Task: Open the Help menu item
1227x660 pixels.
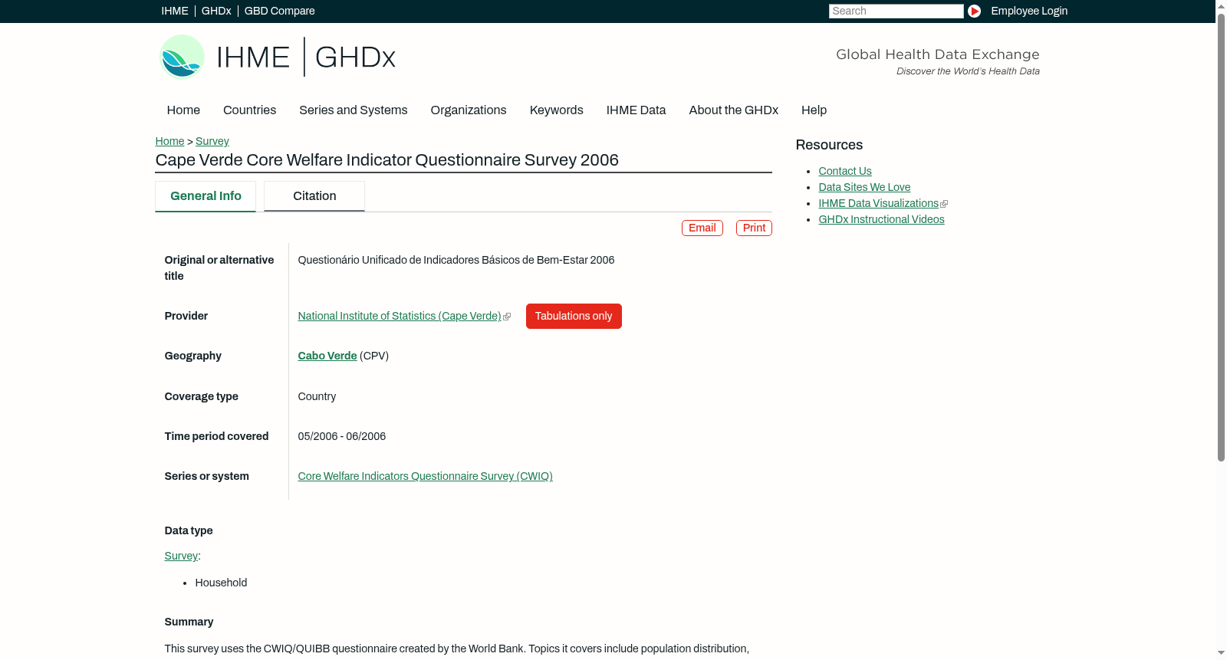Action: click(x=814, y=110)
